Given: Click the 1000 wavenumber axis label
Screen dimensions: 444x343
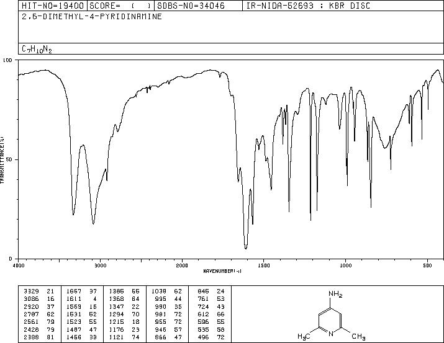Looking at the screenshot, I should pyautogui.click(x=345, y=265).
